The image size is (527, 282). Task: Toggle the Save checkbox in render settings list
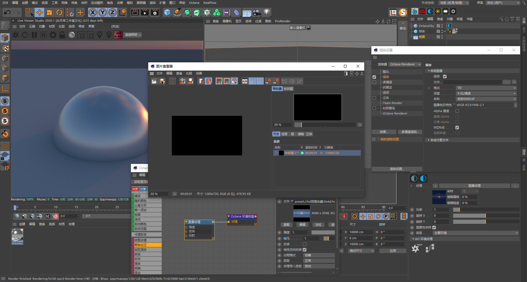coord(374,77)
